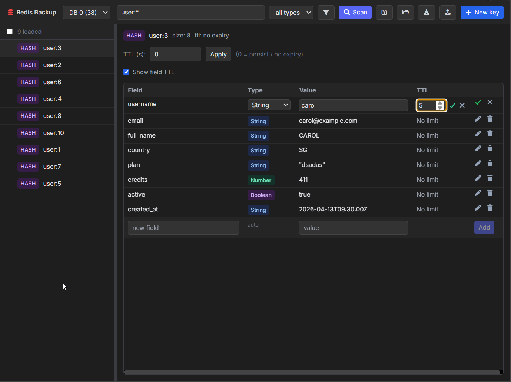Open the String type dropdown for username
The image size is (511, 382).
269,105
